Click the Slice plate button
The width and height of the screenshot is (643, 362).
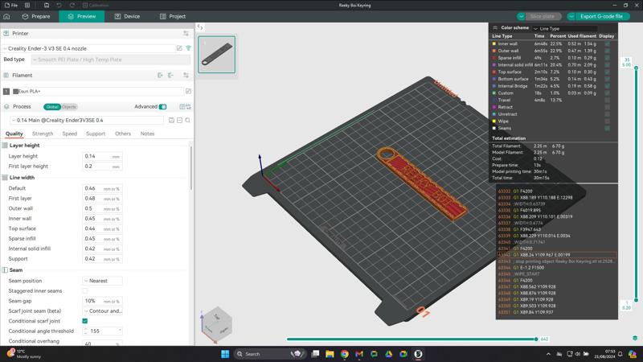[542, 16]
